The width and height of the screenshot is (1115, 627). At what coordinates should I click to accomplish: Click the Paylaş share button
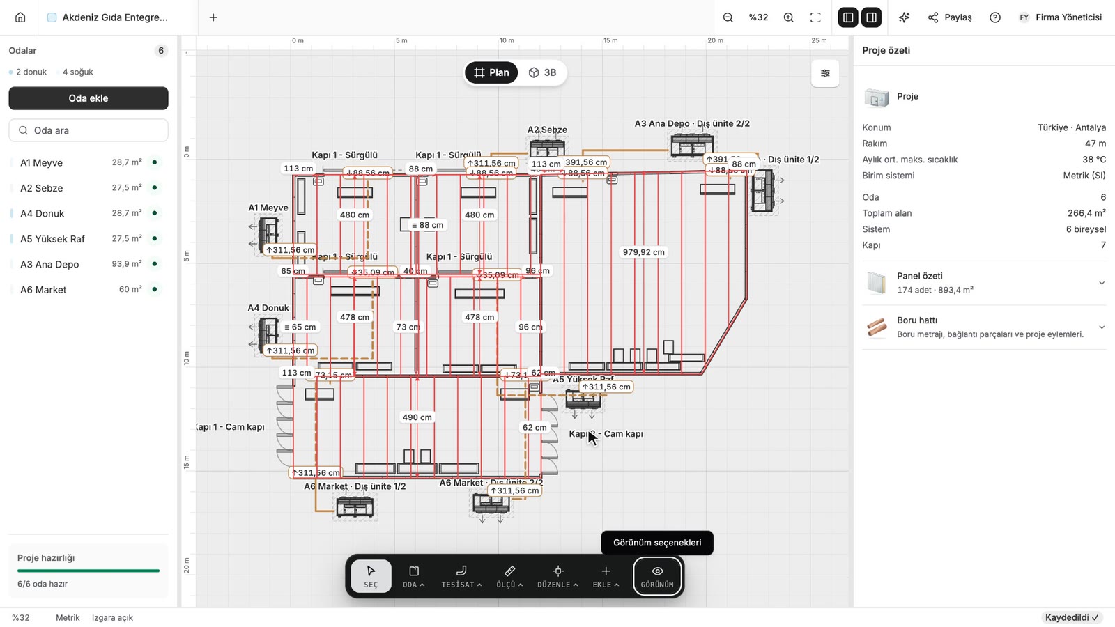pyautogui.click(x=950, y=17)
